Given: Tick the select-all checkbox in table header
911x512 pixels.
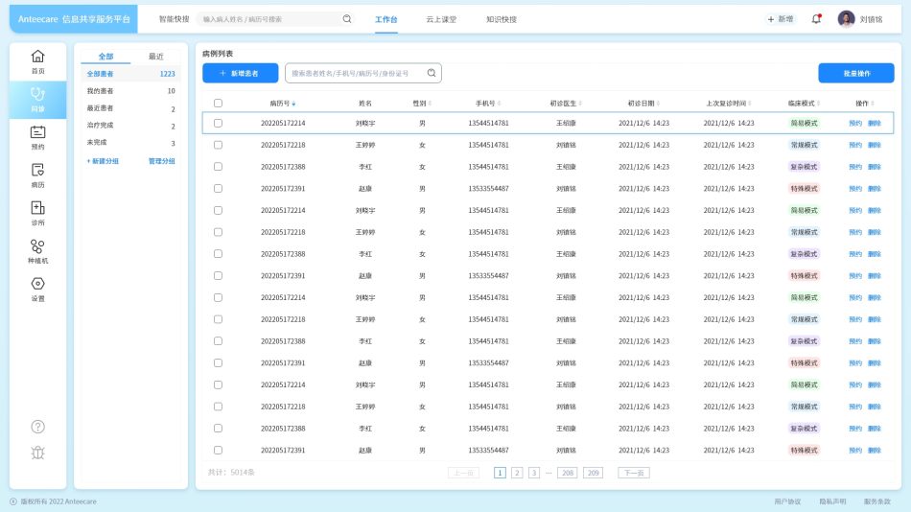Looking at the screenshot, I should point(218,103).
